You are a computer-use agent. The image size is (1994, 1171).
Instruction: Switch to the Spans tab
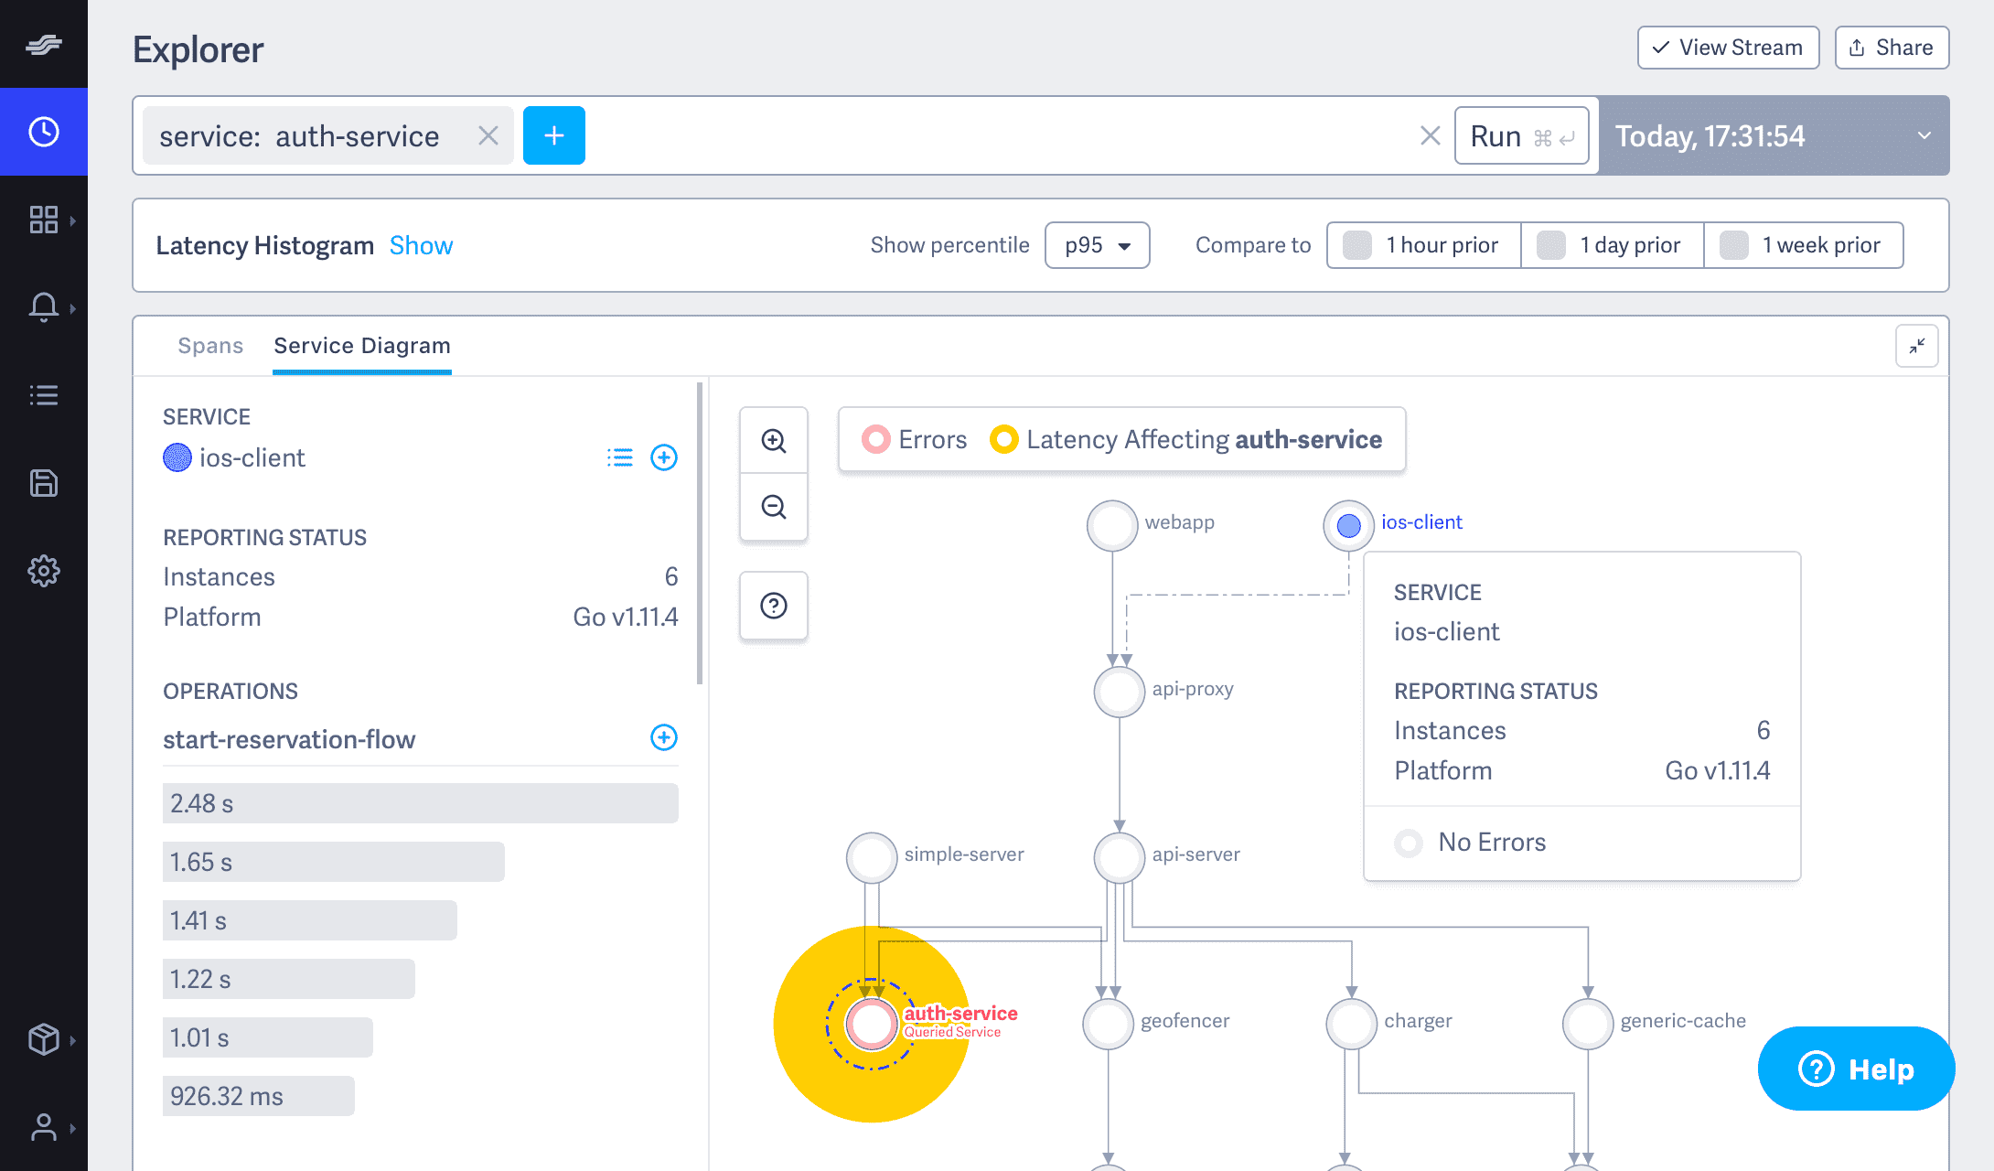click(210, 345)
